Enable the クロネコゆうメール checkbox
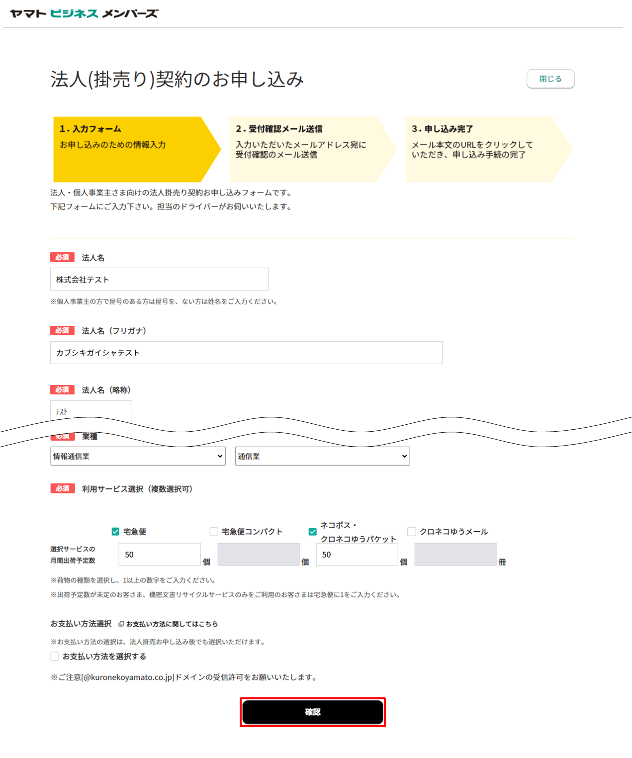 point(411,531)
